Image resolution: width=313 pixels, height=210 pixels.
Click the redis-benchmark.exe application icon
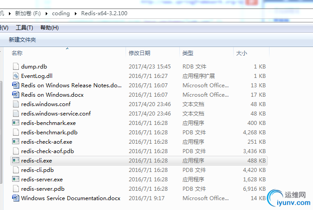16,123
